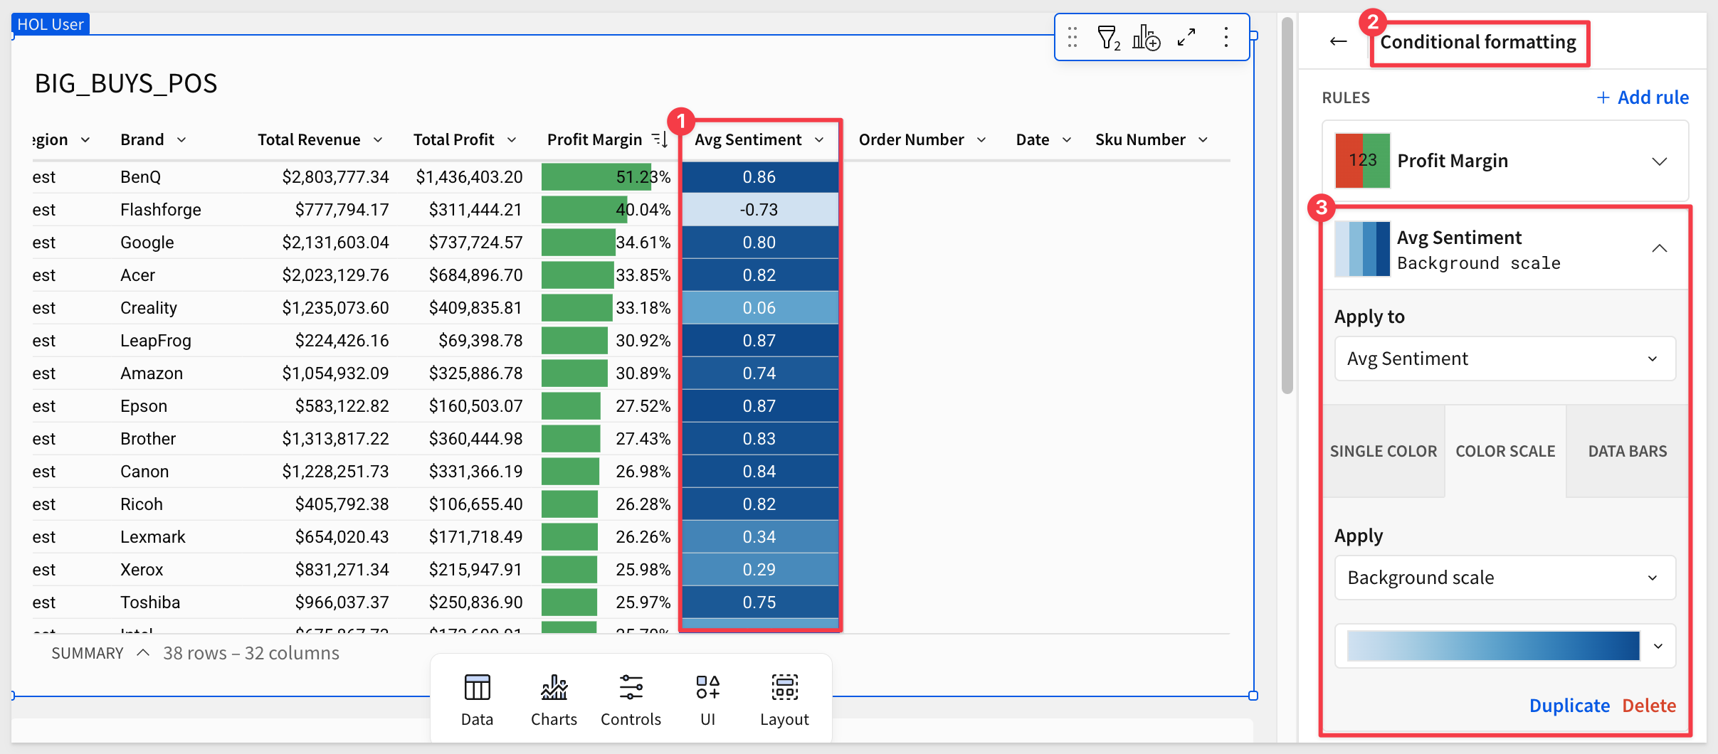1718x754 pixels.
Task: Open the Brand column dropdown arrow
Action: click(x=181, y=140)
